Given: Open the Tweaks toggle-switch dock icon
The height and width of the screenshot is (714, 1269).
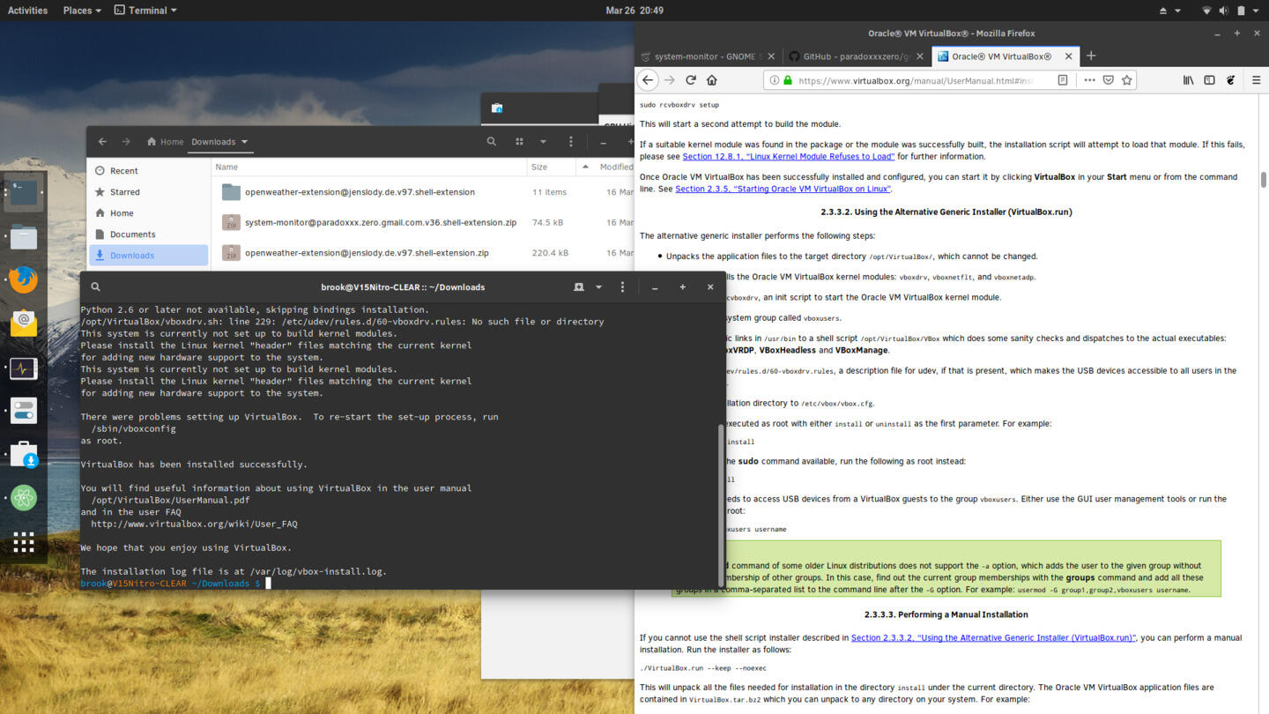Looking at the screenshot, I should coord(23,411).
